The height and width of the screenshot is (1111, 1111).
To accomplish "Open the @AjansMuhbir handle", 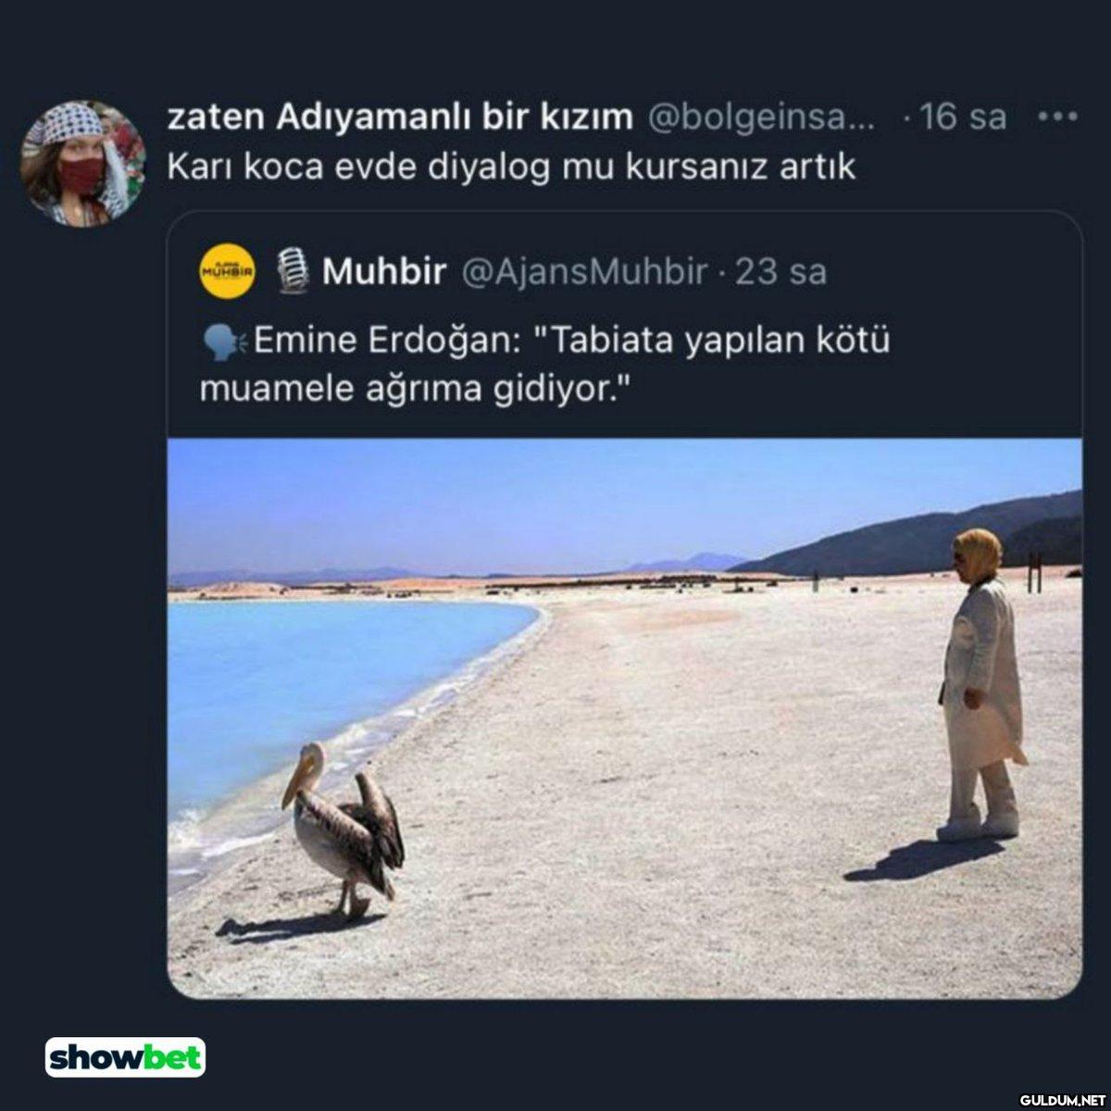I will click(584, 272).
